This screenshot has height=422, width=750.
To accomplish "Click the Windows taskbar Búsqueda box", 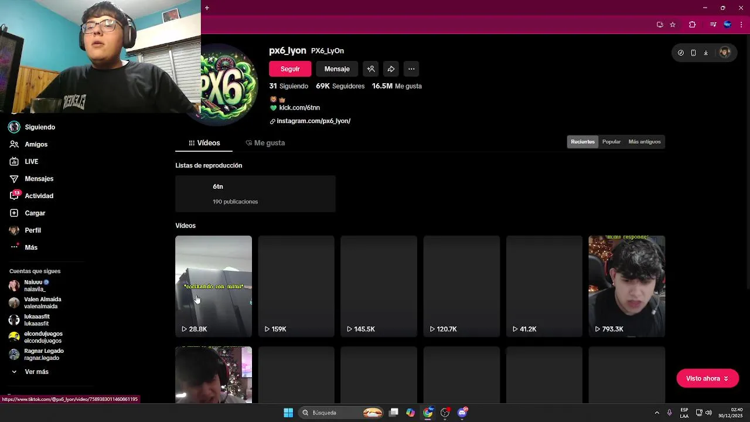I will [342, 413].
